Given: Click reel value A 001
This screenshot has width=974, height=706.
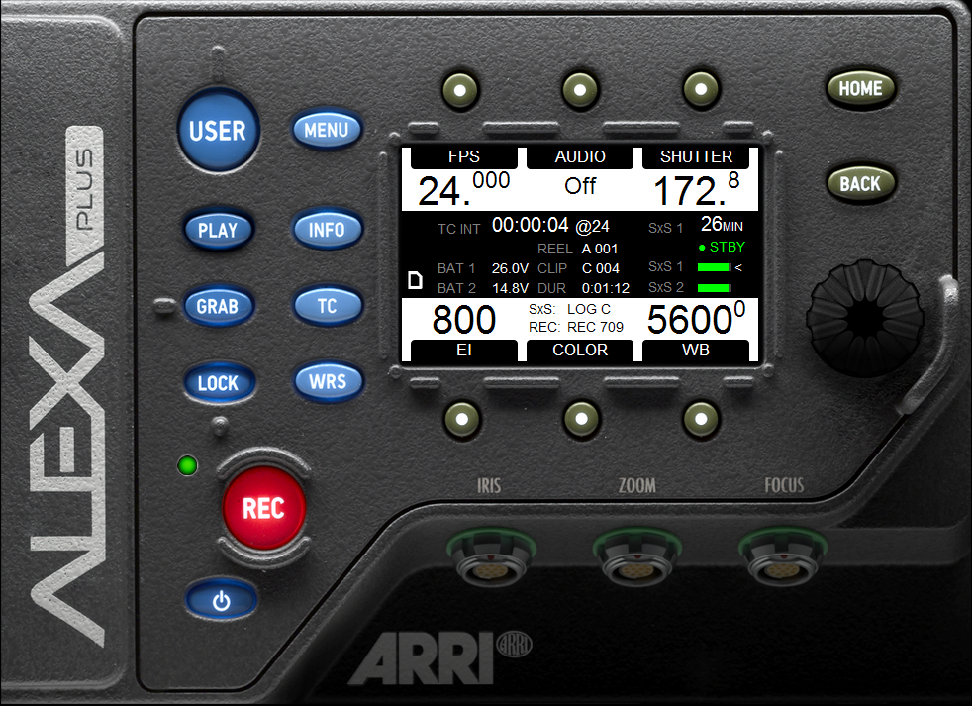Looking at the screenshot, I should (600, 250).
